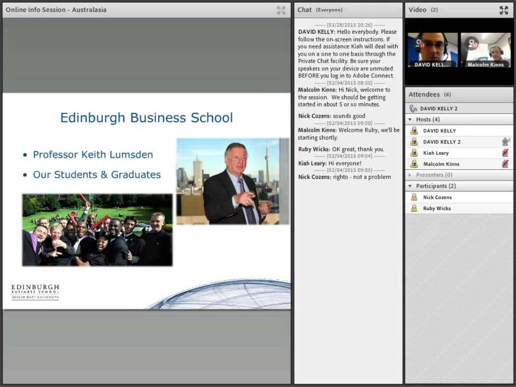Click the Attendees (6) pod title
This screenshot has height=387, width=516.
click(429, 95)
